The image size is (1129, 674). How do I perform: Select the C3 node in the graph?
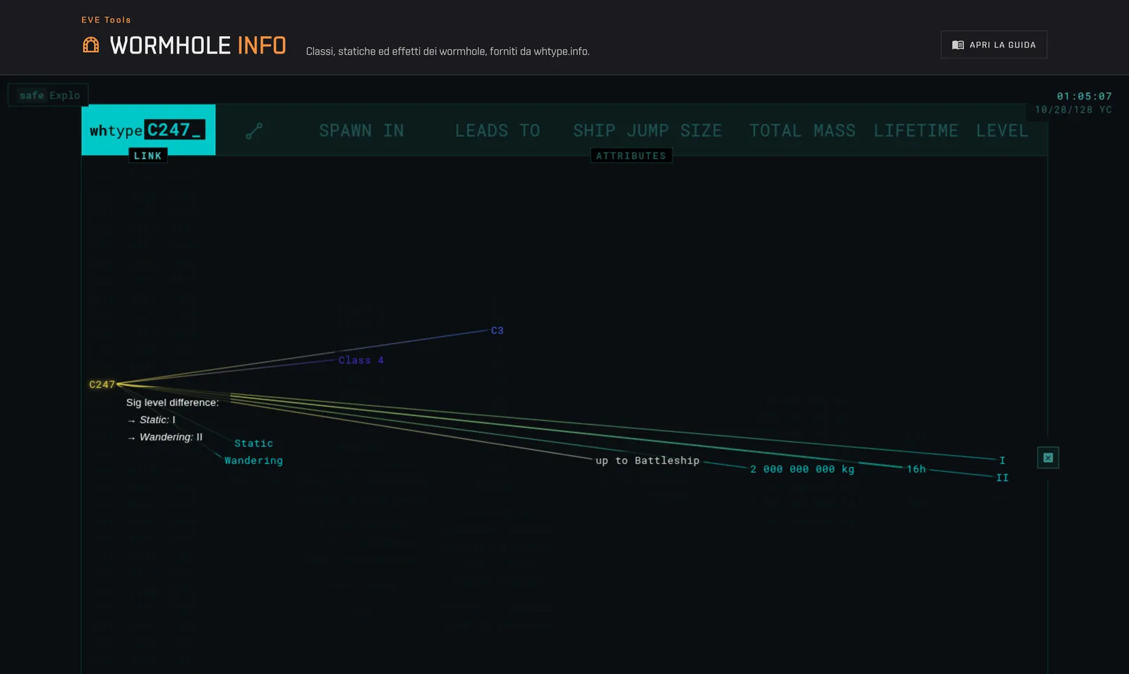[x=497, y=330]
